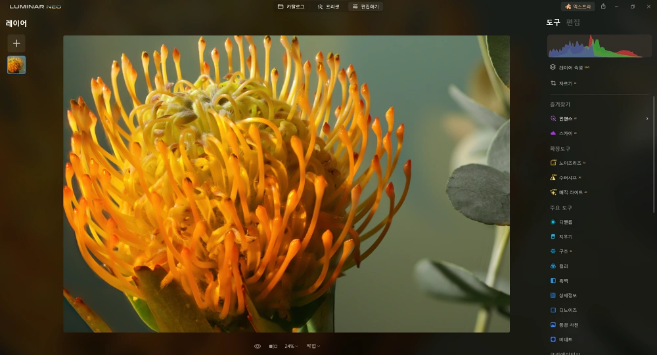The image size is (657, 355).
Task: Select the 자르기 crop tool
Action: click(x=563, y=83)
